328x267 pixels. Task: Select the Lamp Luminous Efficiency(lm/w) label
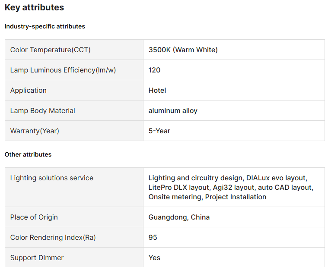click(x=63, y=70)
